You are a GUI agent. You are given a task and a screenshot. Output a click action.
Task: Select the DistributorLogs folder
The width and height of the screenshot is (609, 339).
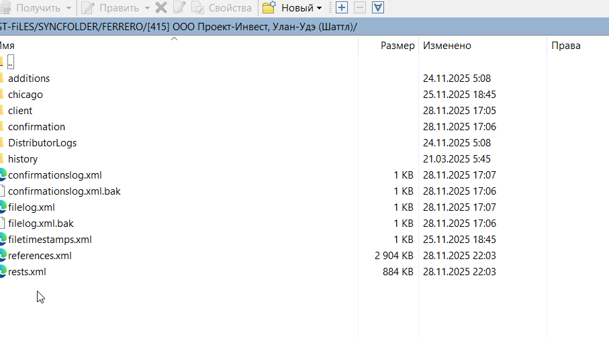(42, 143)
